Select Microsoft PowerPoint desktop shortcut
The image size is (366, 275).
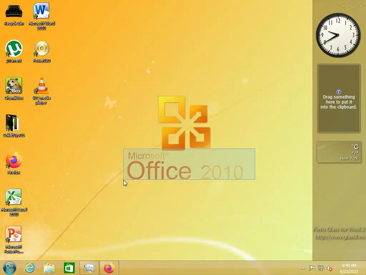point(14,240)
